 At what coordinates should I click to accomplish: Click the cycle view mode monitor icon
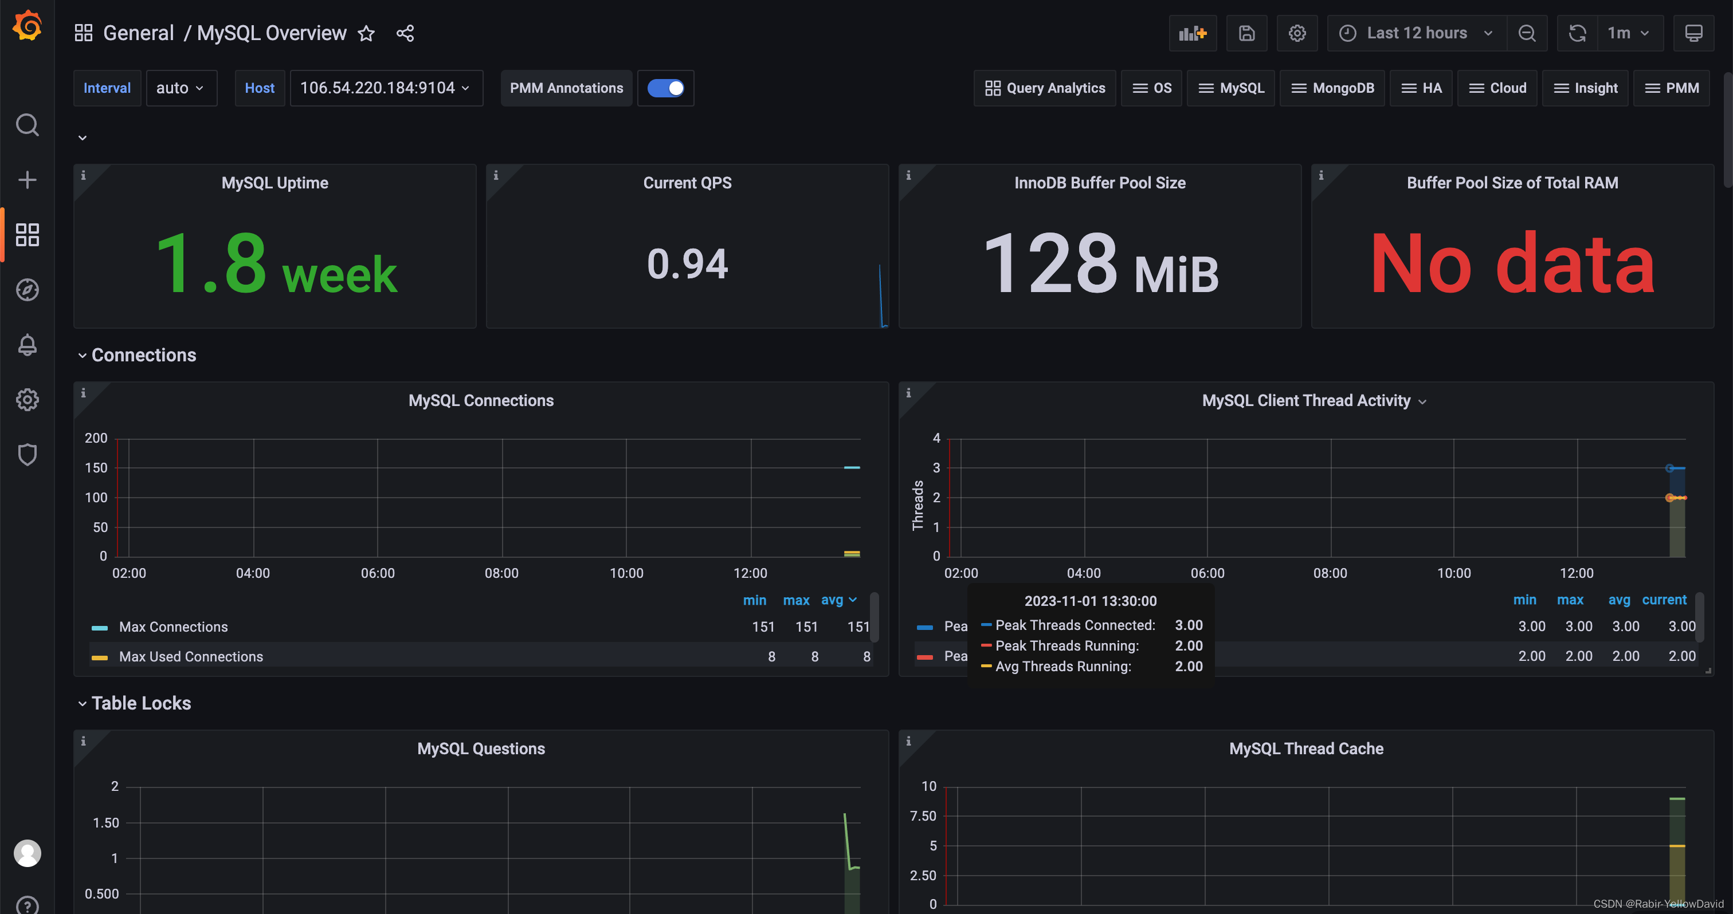pos(1693,33)
